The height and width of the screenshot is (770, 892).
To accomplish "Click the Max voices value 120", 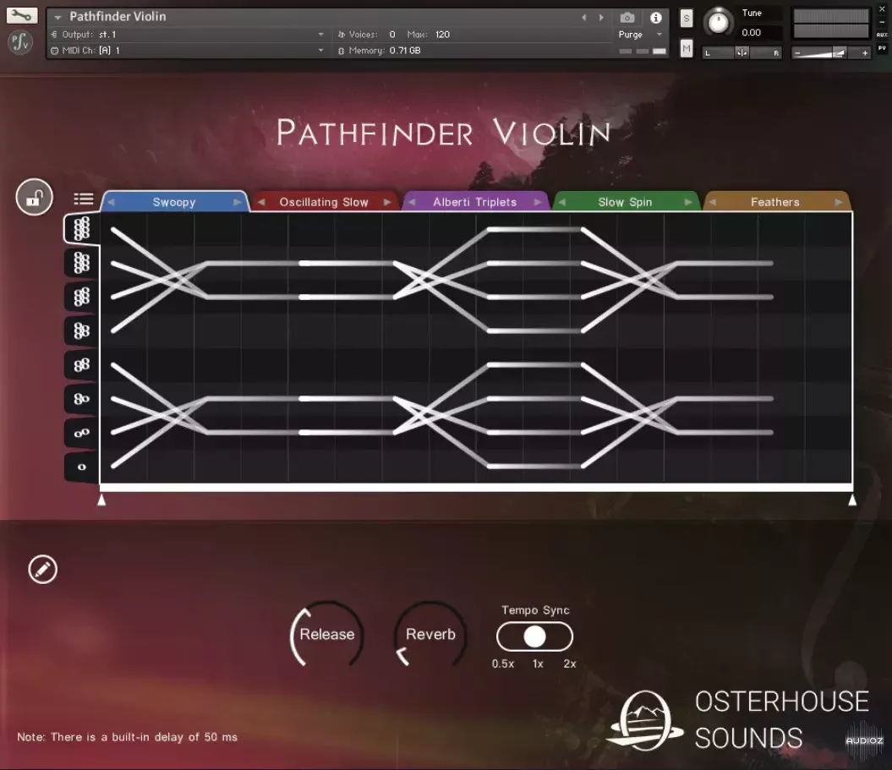I will 442,35.
